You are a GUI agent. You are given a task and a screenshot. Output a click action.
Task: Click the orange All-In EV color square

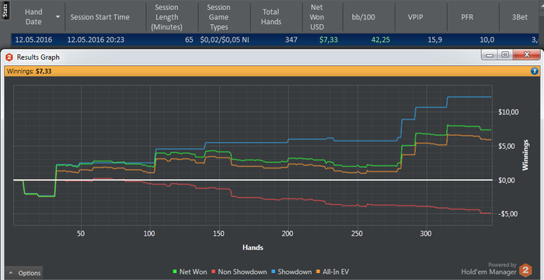point(317,271)
